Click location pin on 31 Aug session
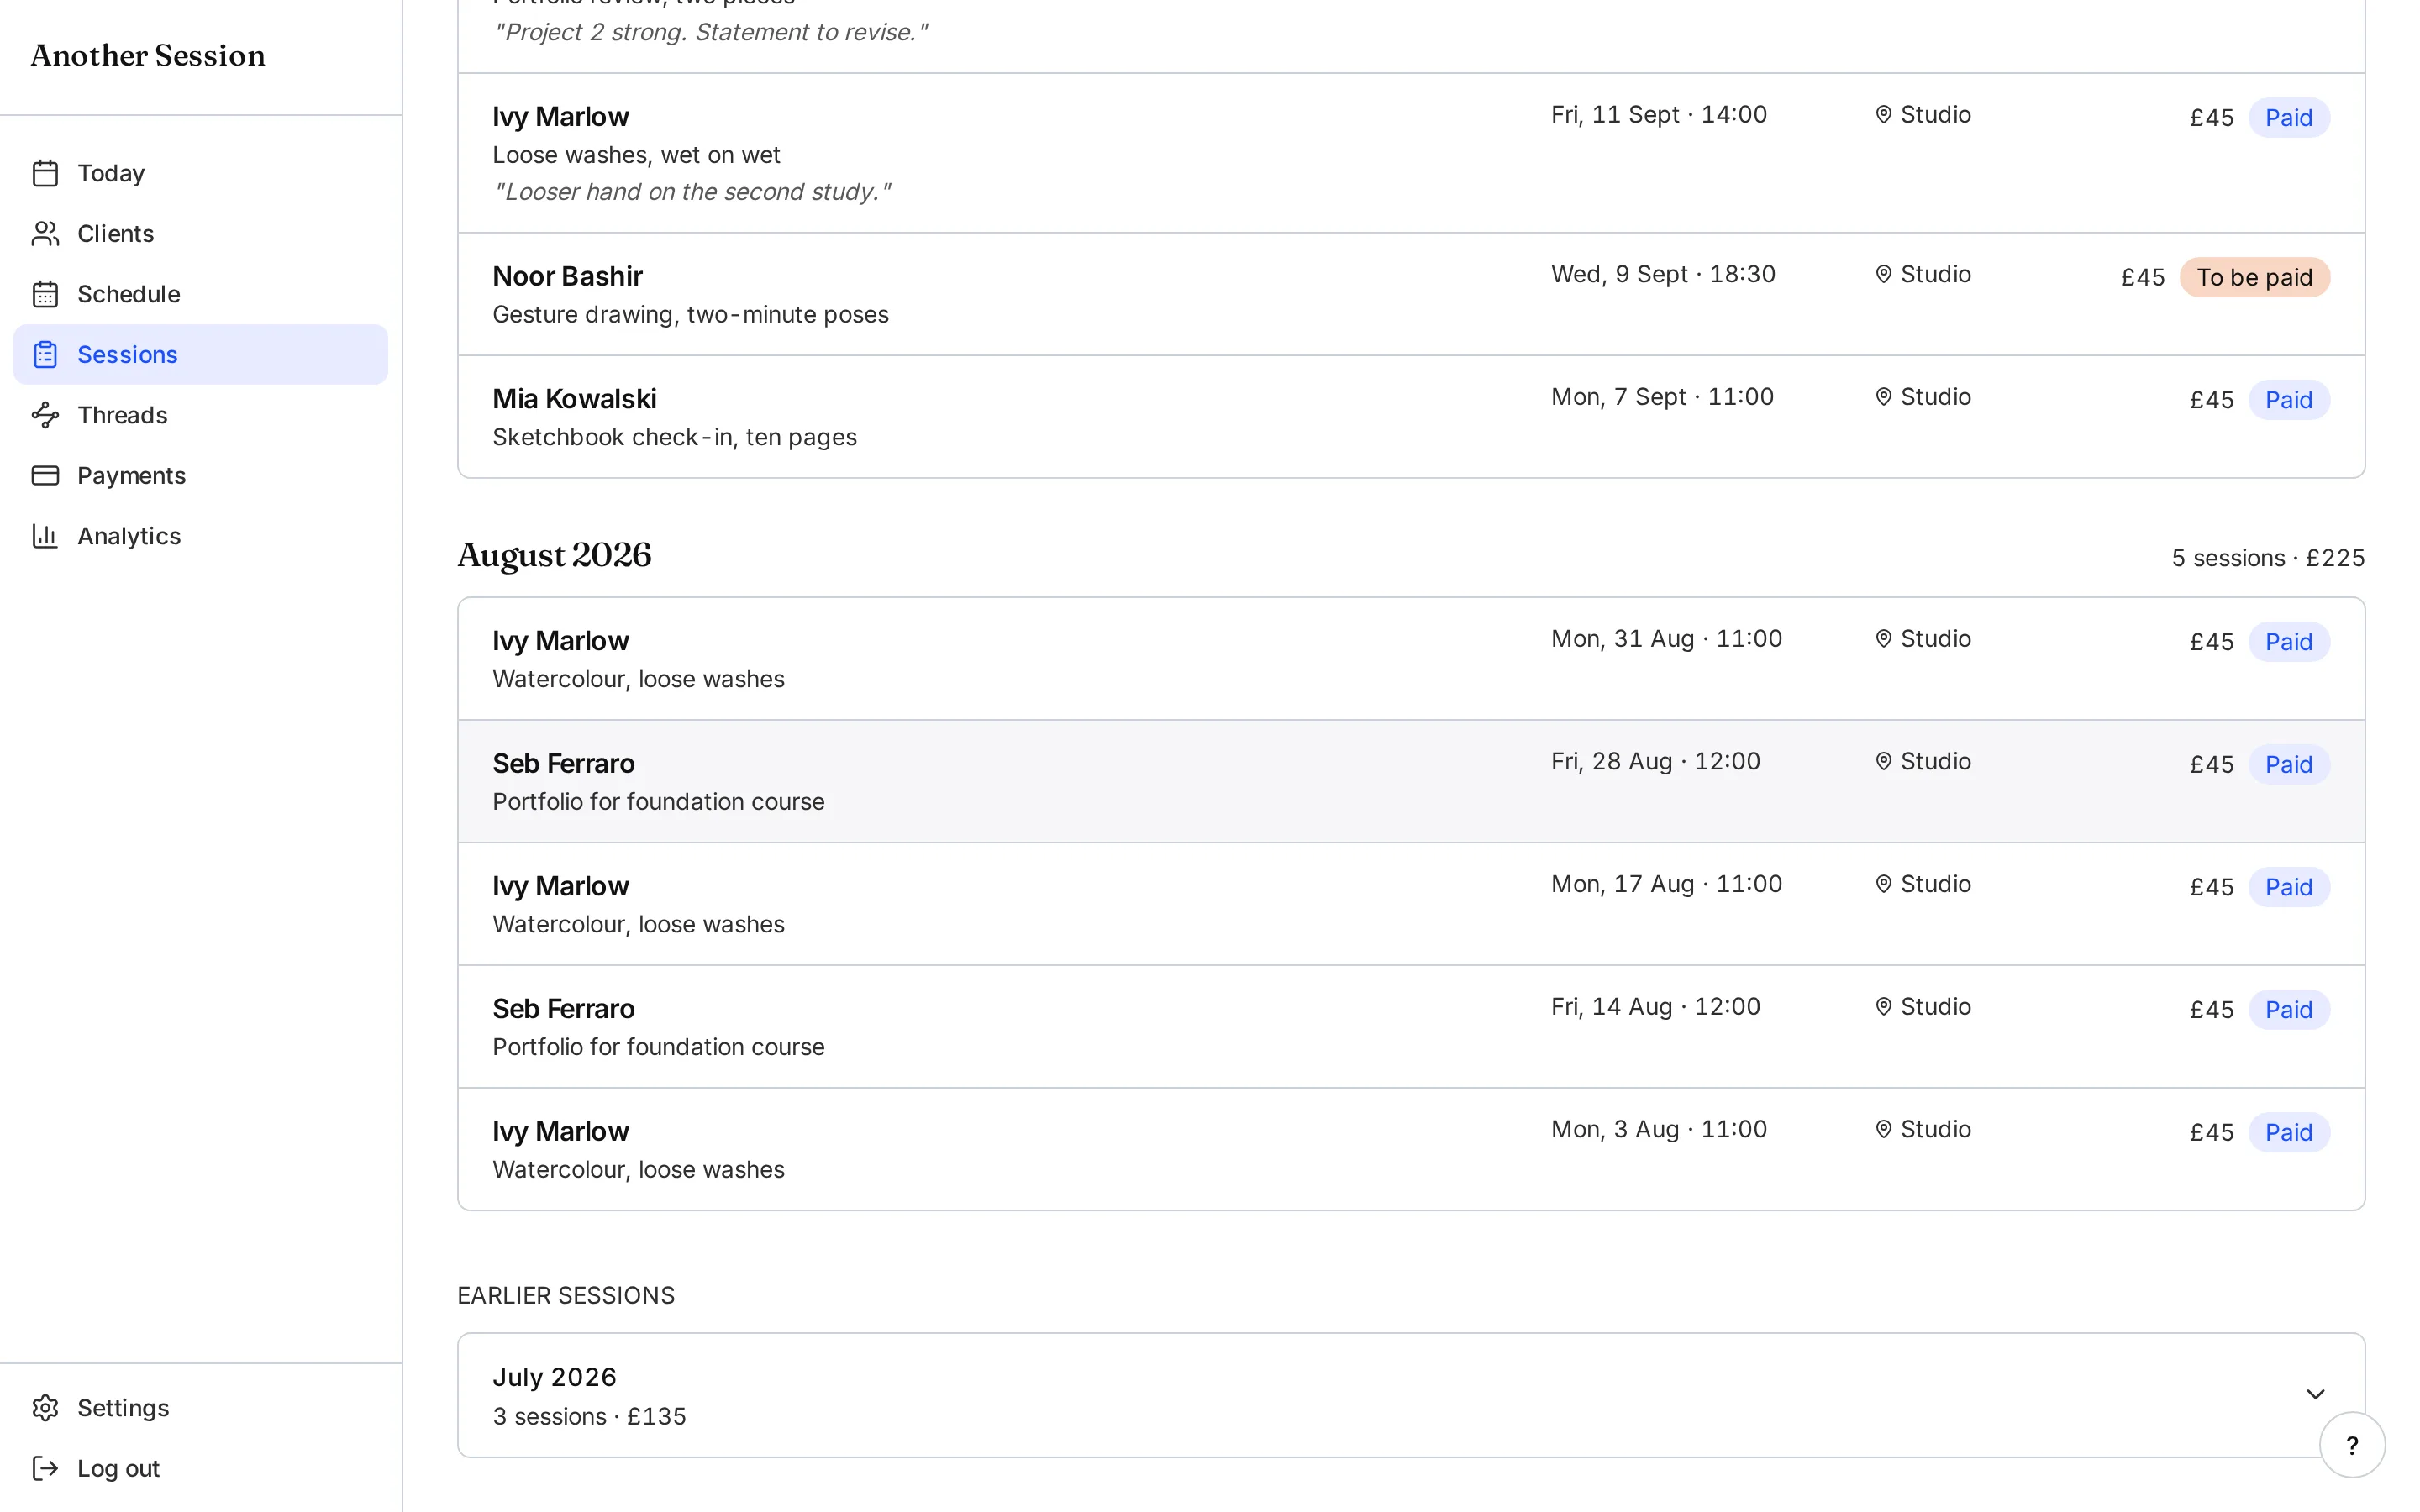This screenshot has width=2420, height=1512. click(x=1883, y=639)
